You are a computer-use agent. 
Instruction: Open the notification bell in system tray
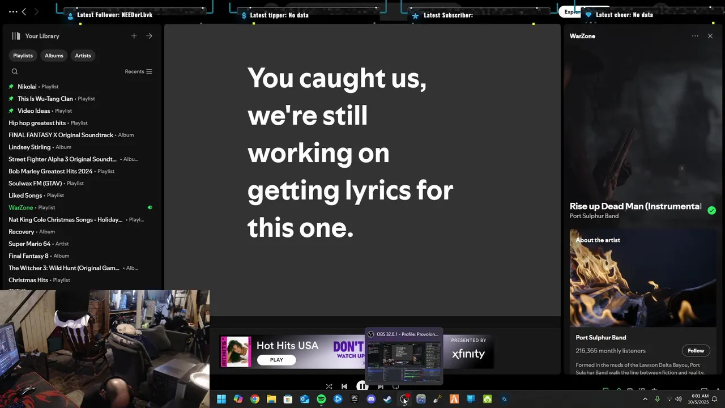[714, 399]
